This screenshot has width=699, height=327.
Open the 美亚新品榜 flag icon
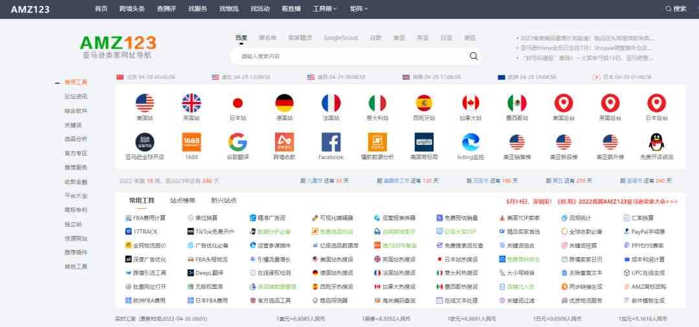click(x=564, y=142)
